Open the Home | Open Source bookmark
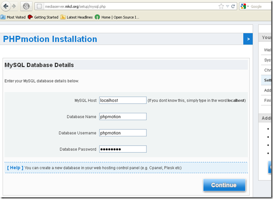Screen dimensions: 273x199 pyautogui.click(x=117, y=17)
